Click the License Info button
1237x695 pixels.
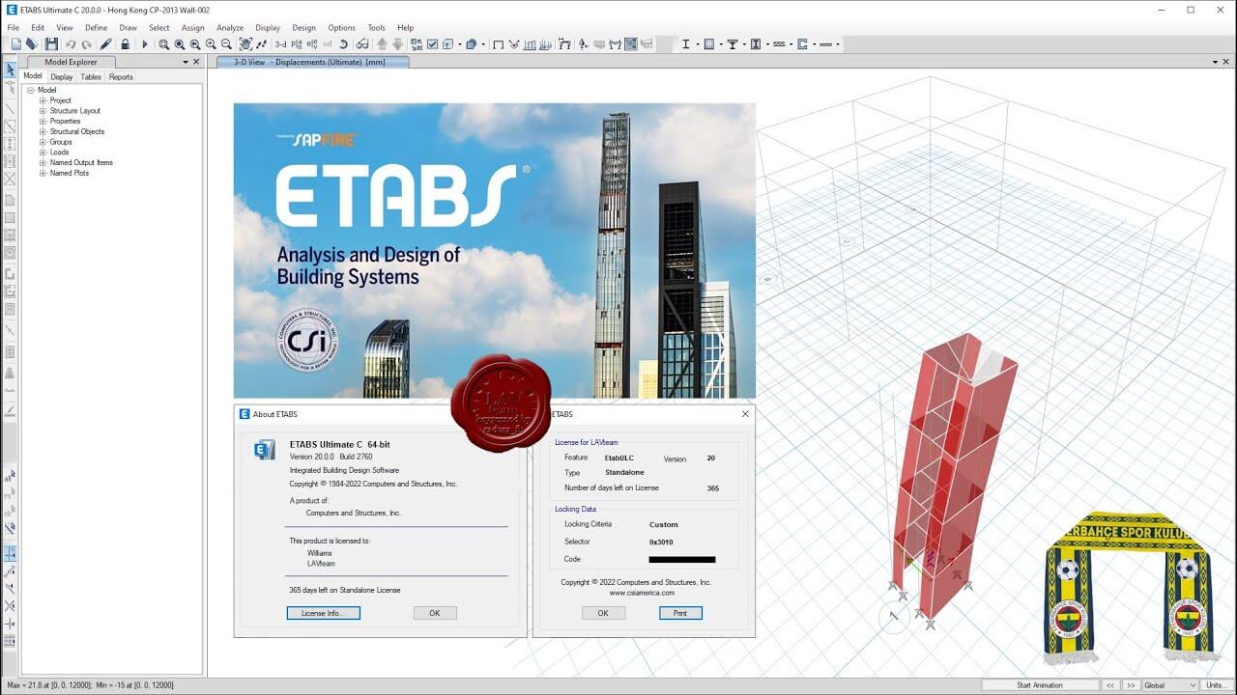(x=323, y=613)
